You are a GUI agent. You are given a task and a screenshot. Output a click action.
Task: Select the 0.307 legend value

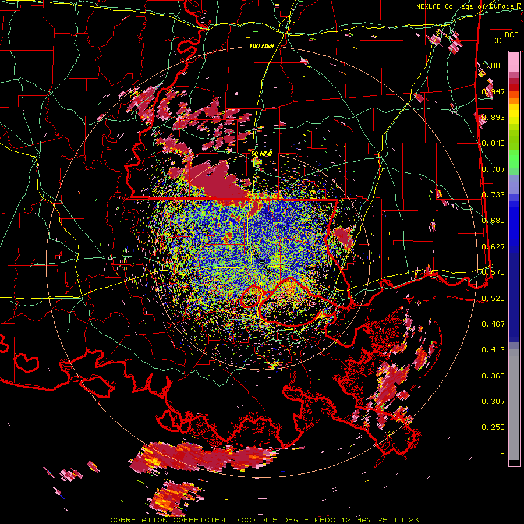pyautogui.click(x=493, y=401)
